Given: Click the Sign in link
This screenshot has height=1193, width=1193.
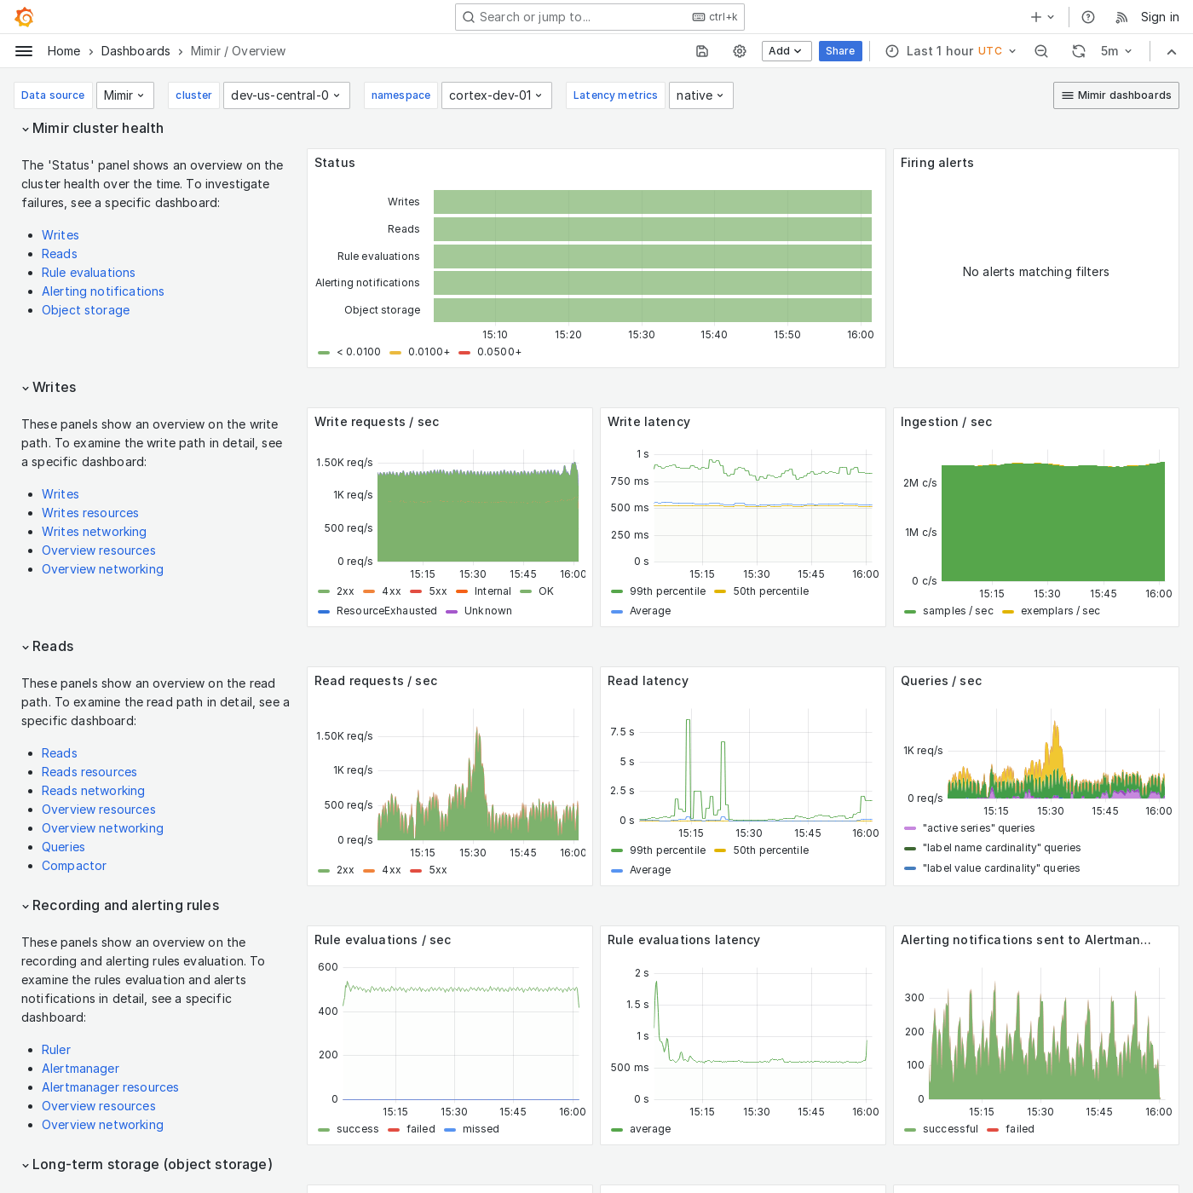Looking at the screenshot, I should pos(1160,17).
